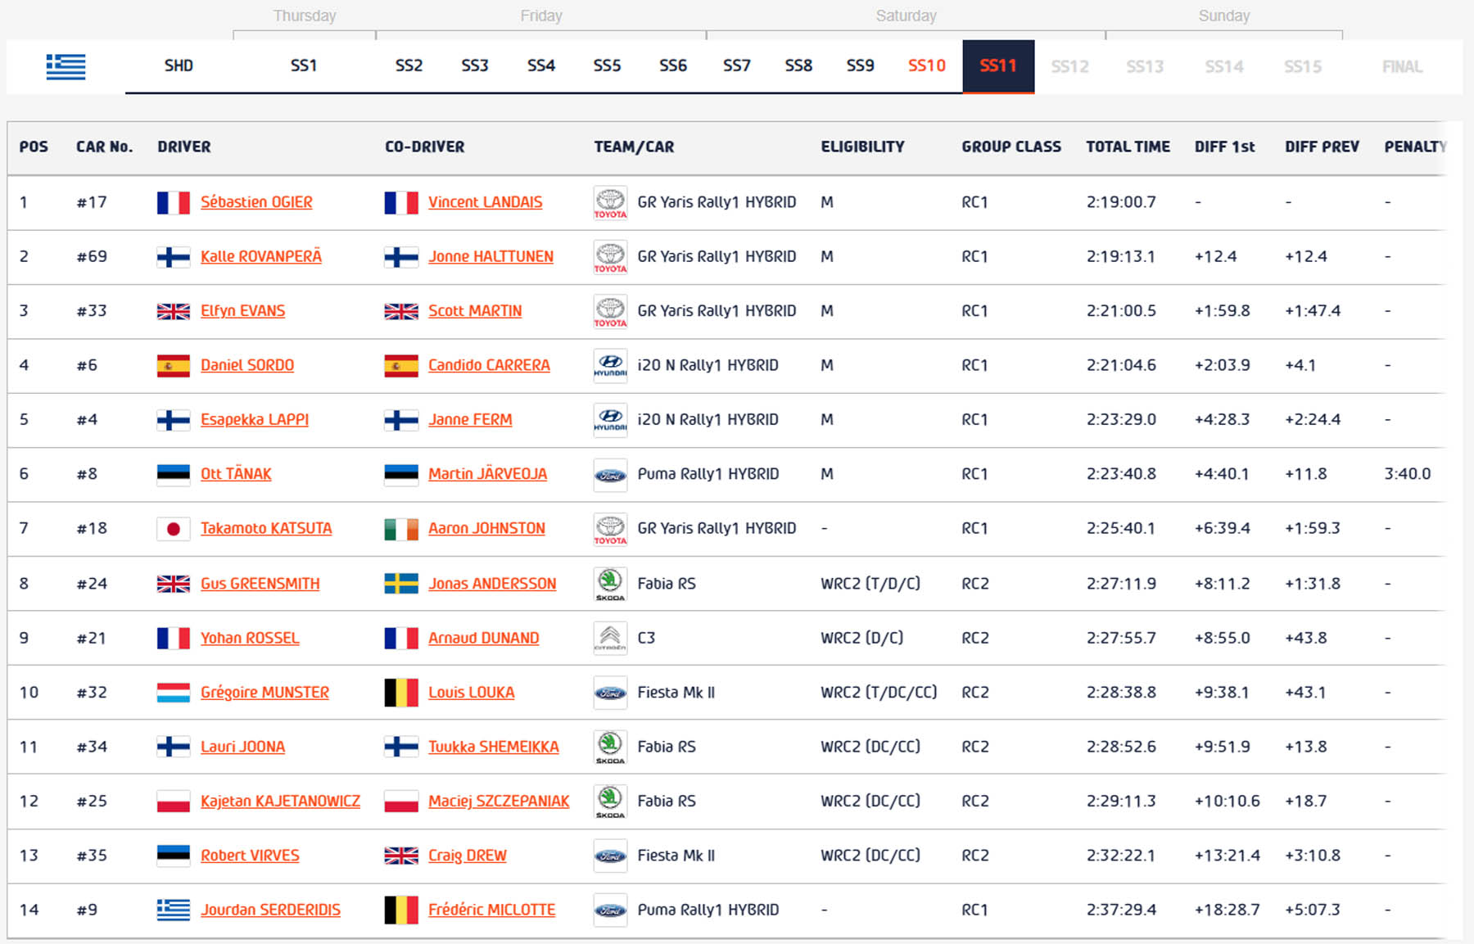Click Toyota logo in Ogier's row

tap(610, 202)
